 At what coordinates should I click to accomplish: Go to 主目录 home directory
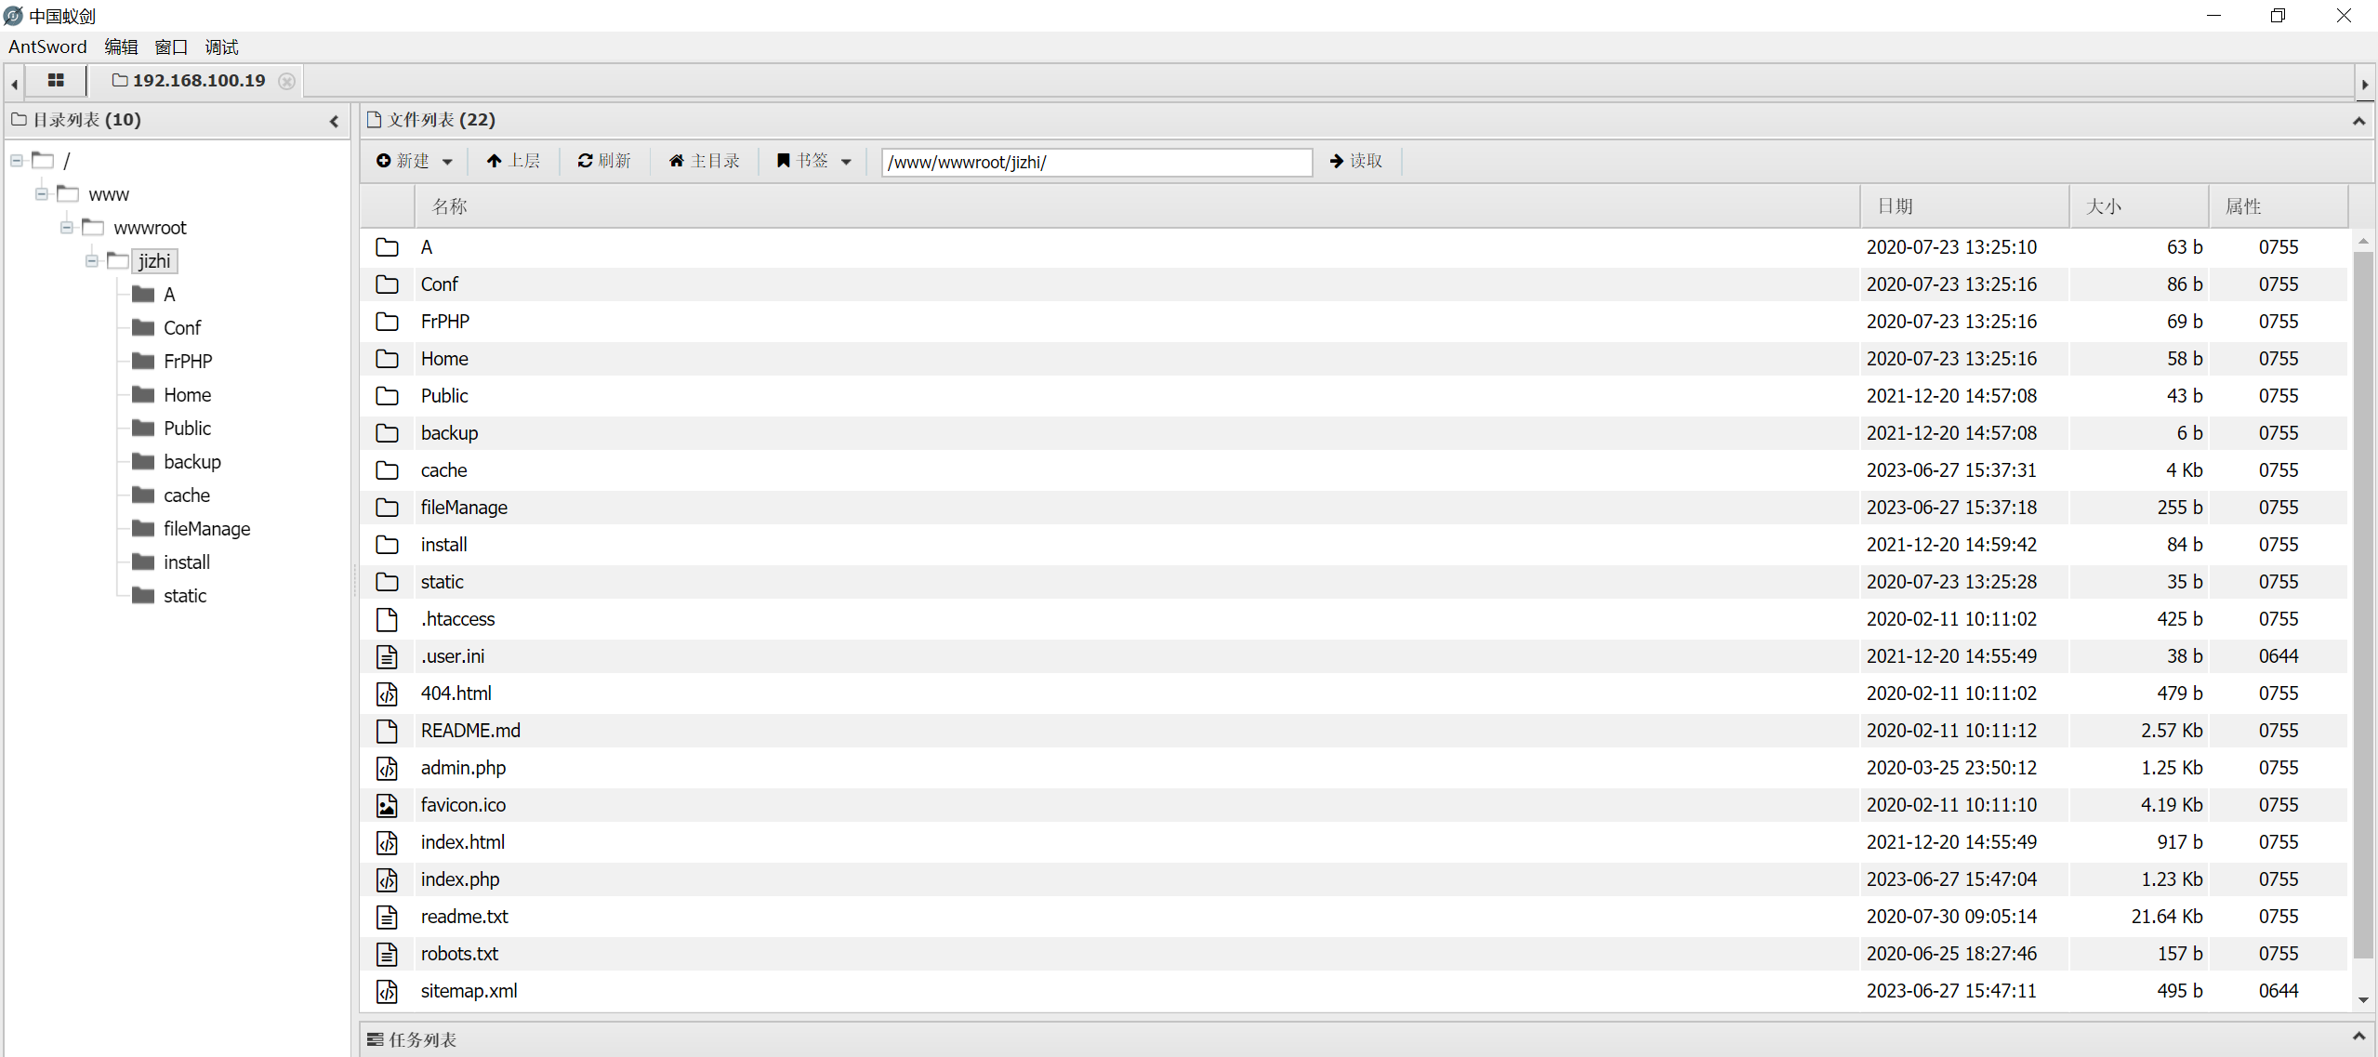[x=705, y=161]
